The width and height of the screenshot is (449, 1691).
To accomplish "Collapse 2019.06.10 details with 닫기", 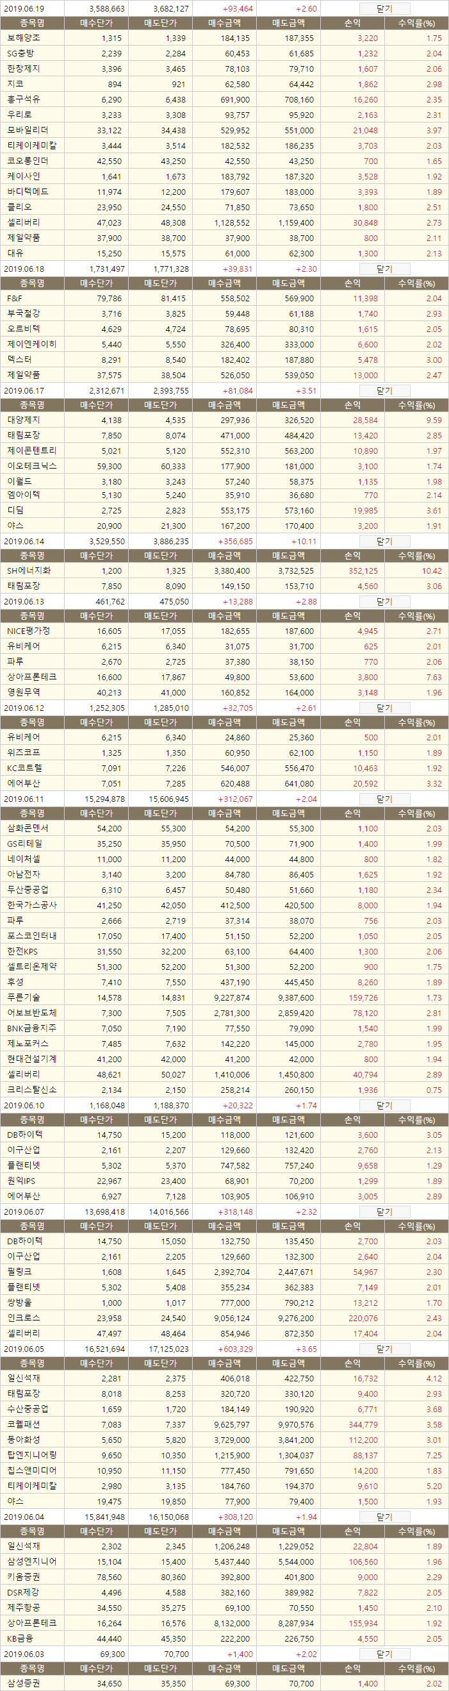I will [x=385, y=1106].
